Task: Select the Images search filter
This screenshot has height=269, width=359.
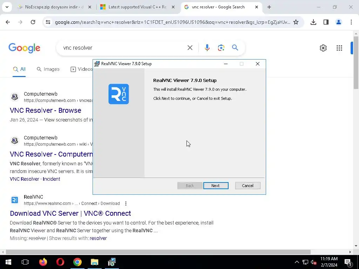Action: (x=48, y=69)
